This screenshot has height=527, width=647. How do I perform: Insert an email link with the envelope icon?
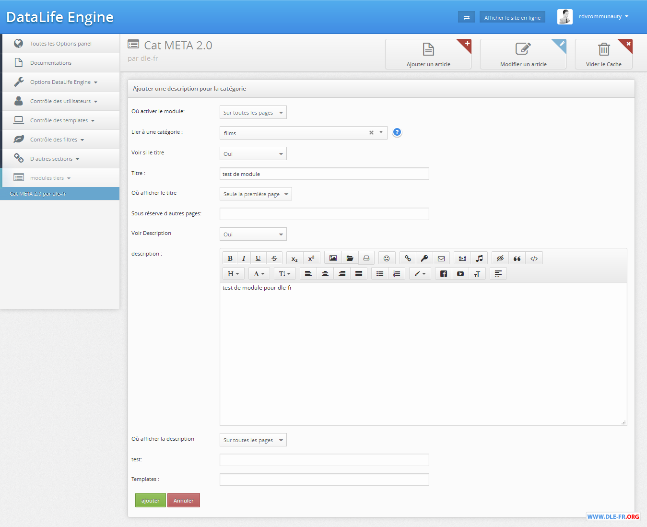coord(441,258)
